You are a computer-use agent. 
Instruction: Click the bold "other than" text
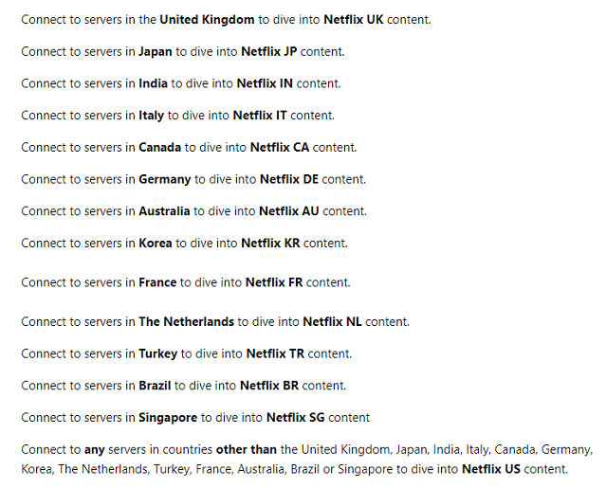tap(248, 449)
